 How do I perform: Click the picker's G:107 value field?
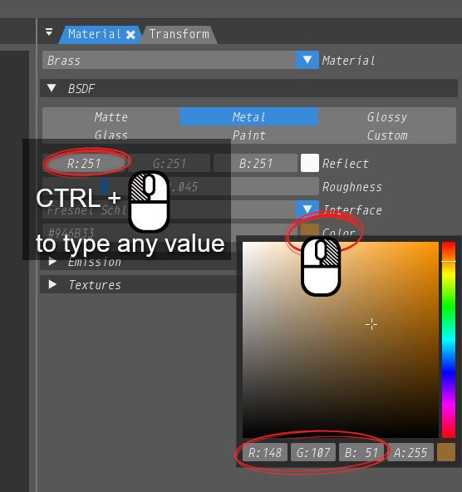coord(313,452)
